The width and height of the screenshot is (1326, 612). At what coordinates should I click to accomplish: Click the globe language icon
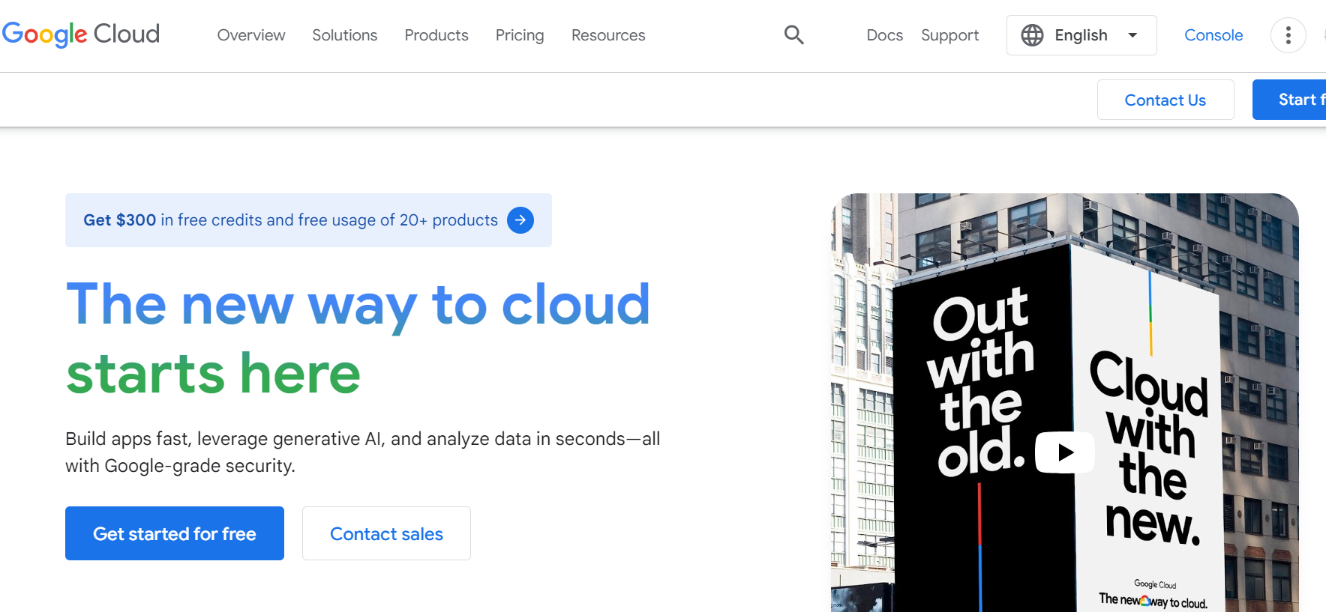pos(1032,35)
